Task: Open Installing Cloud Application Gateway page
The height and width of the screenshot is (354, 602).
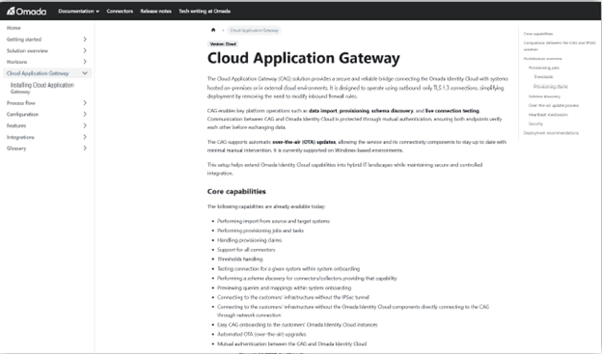Action: click(x=42, y=88)
